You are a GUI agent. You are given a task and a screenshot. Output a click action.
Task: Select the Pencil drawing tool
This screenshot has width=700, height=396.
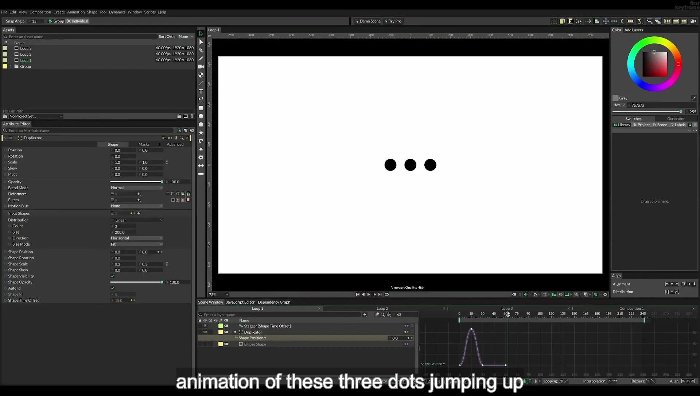tap(201, 58)
